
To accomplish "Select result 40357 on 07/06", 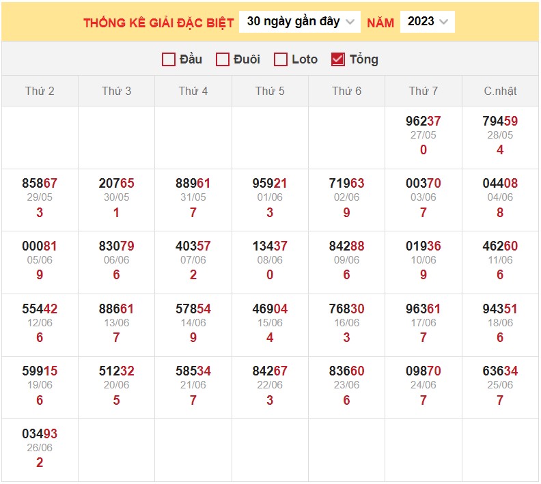I will click(x=193, y=246).
